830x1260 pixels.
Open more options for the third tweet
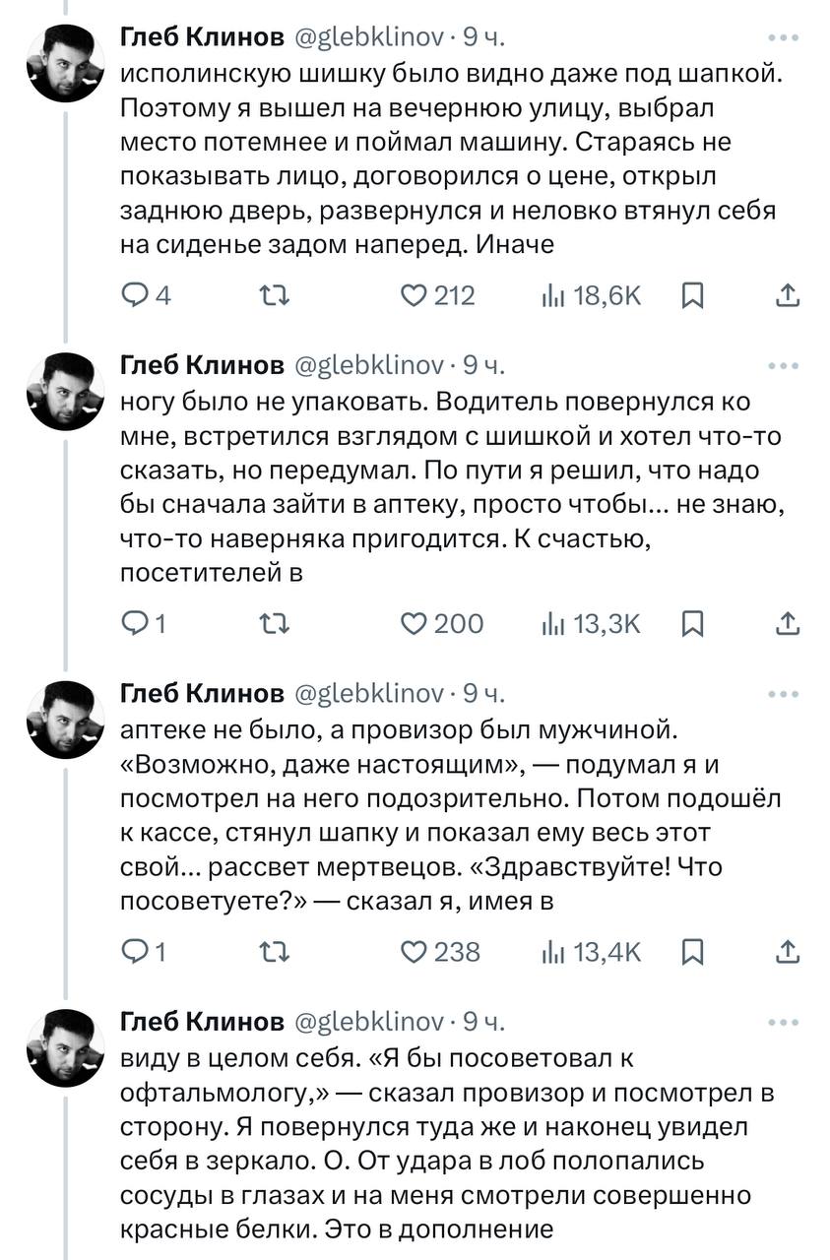coord(783,694)
